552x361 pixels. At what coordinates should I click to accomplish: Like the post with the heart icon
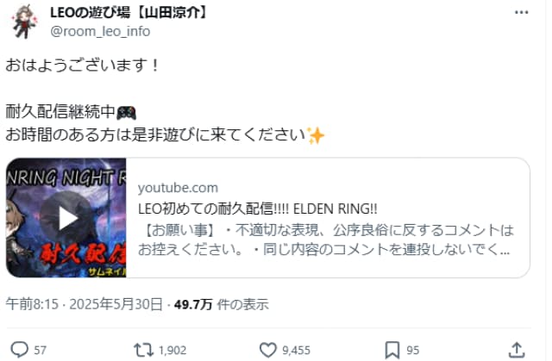coord(268,350)
